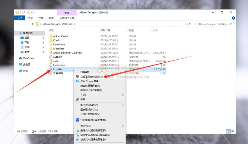248x144 pixels.
Task: Click the new folder icon in title bar
Action: tap(28, 13)
